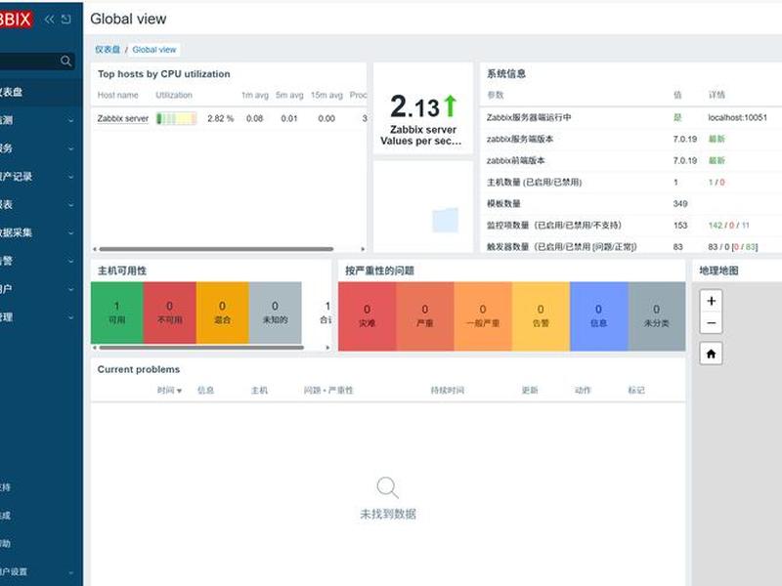Click the Global view breadcrumb link
Image resolution: width=782 pixels, height=586 pixels.
click(x=154, y=50)
